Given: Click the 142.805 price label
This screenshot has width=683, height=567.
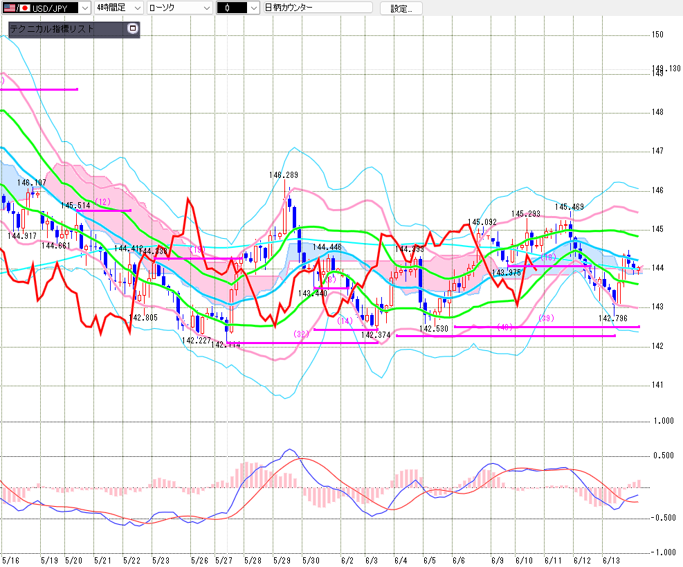Looking at the screenshot, I should click(143, 318).
